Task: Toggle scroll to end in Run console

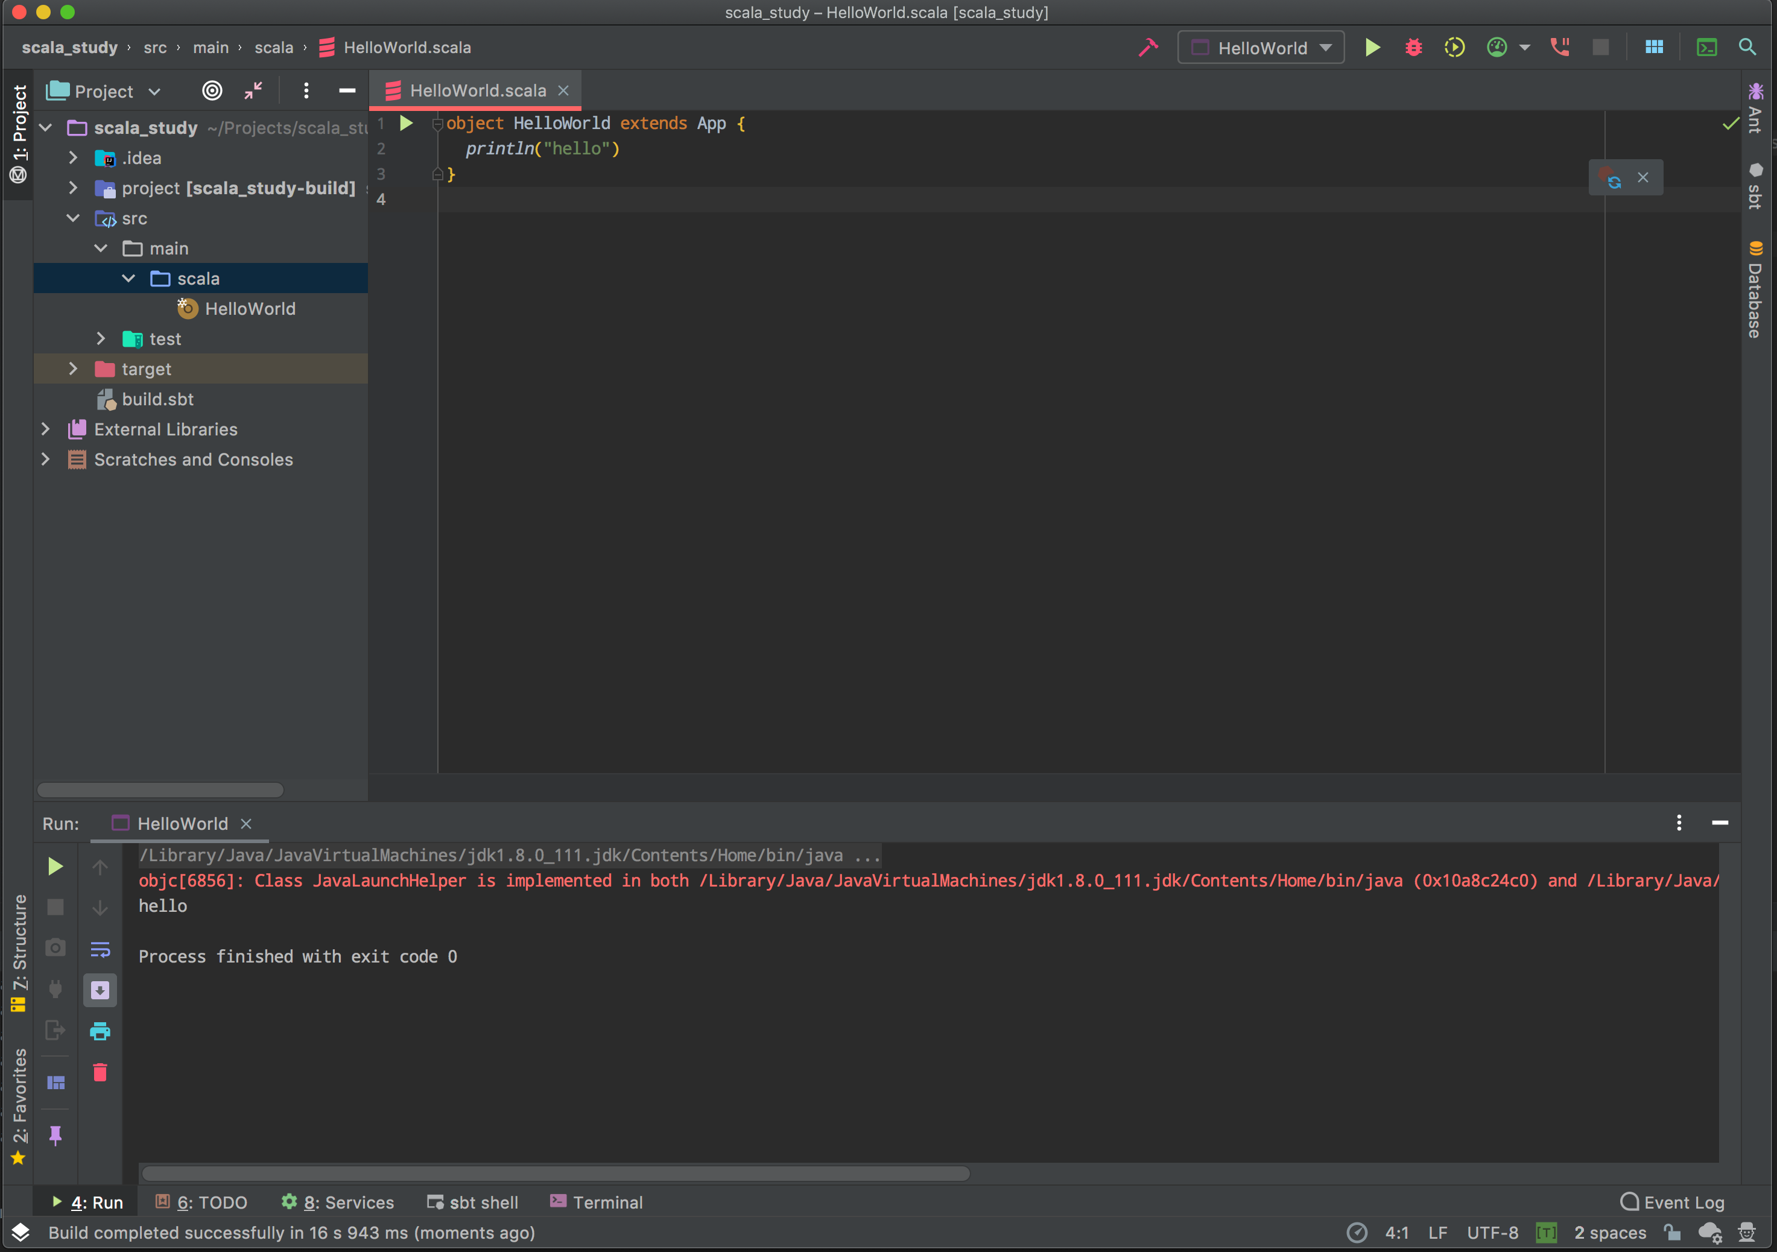Action: (100, 990)
